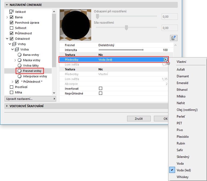Enable the Mlha checkbox
This screenshot has width=207, height=181.
[x=12, y=92]
